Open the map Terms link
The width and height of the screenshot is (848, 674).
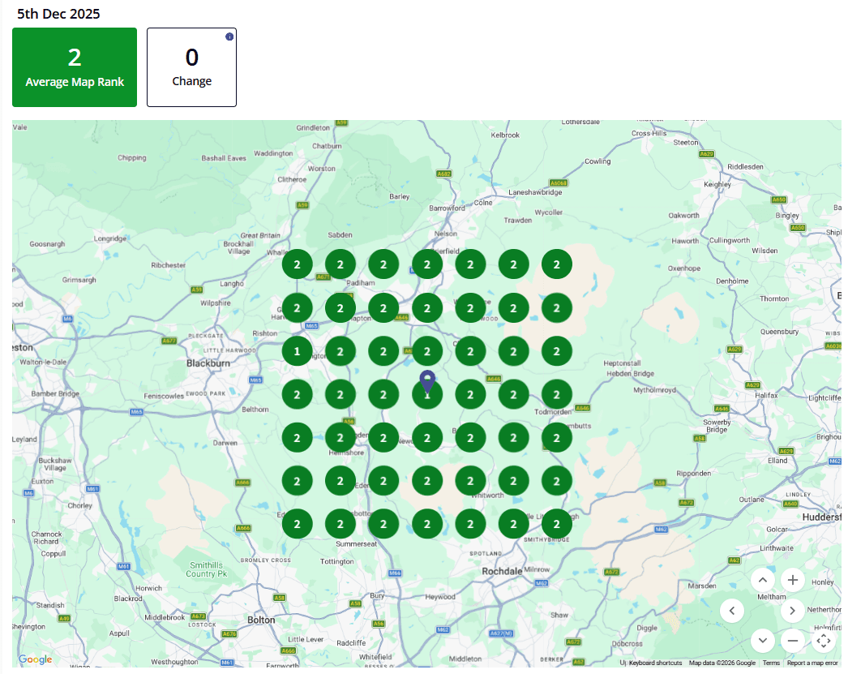click(x=770, y=663)
